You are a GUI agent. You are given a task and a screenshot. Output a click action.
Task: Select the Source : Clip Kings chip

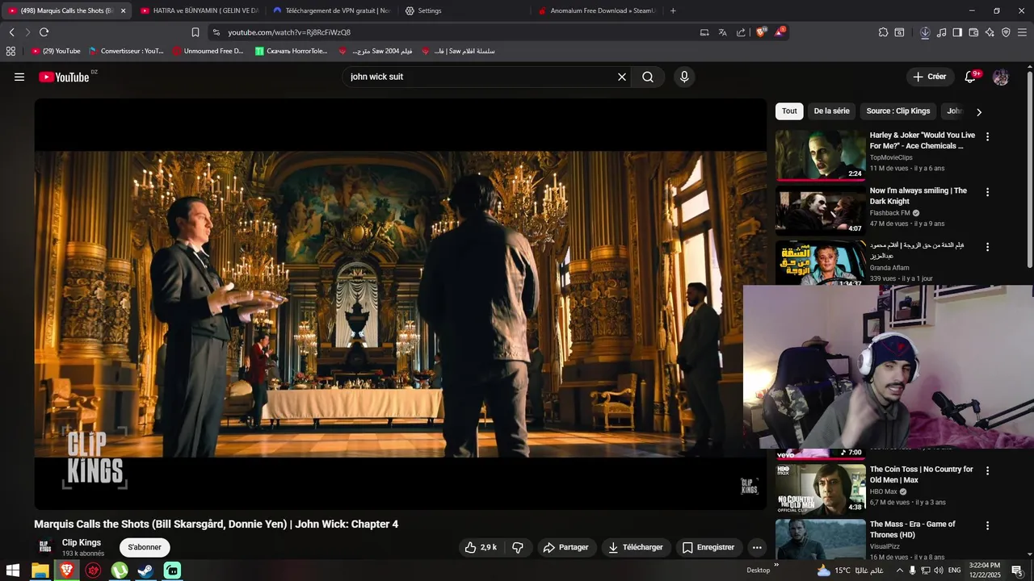pyautogui.click(x=898, y=111)
